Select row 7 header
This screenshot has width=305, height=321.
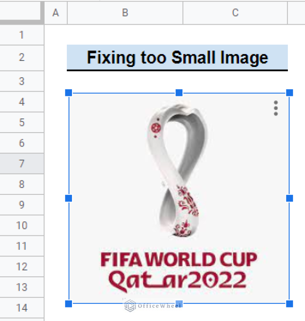point(22,163)
